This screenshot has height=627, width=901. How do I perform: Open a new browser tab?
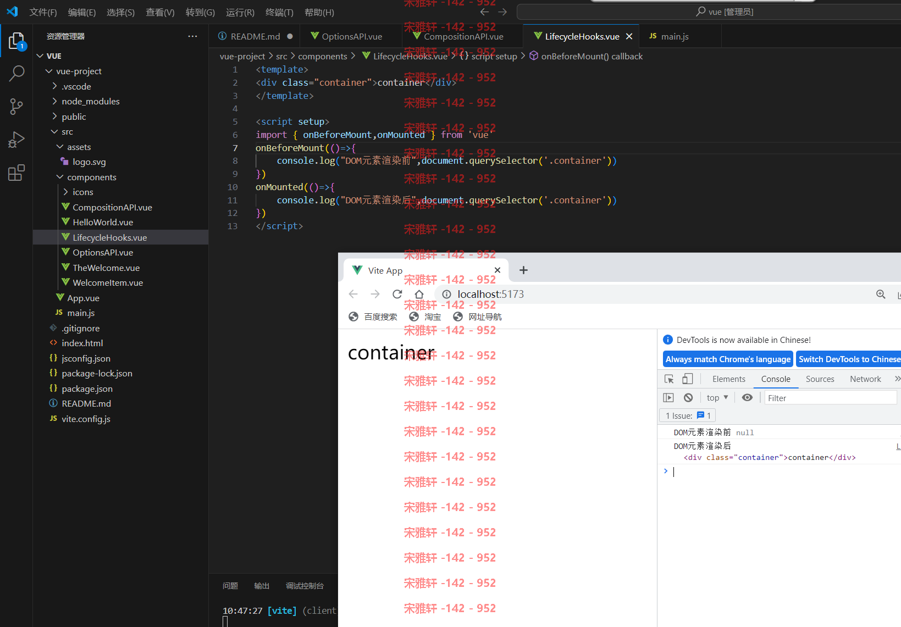[x=523, y=270]
